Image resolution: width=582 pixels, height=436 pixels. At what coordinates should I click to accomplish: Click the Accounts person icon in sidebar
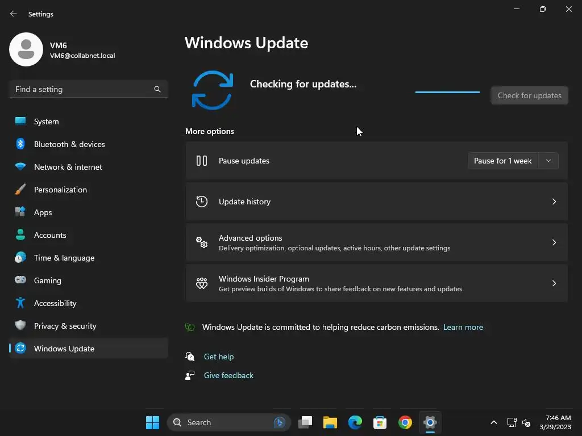pos(20,234)
